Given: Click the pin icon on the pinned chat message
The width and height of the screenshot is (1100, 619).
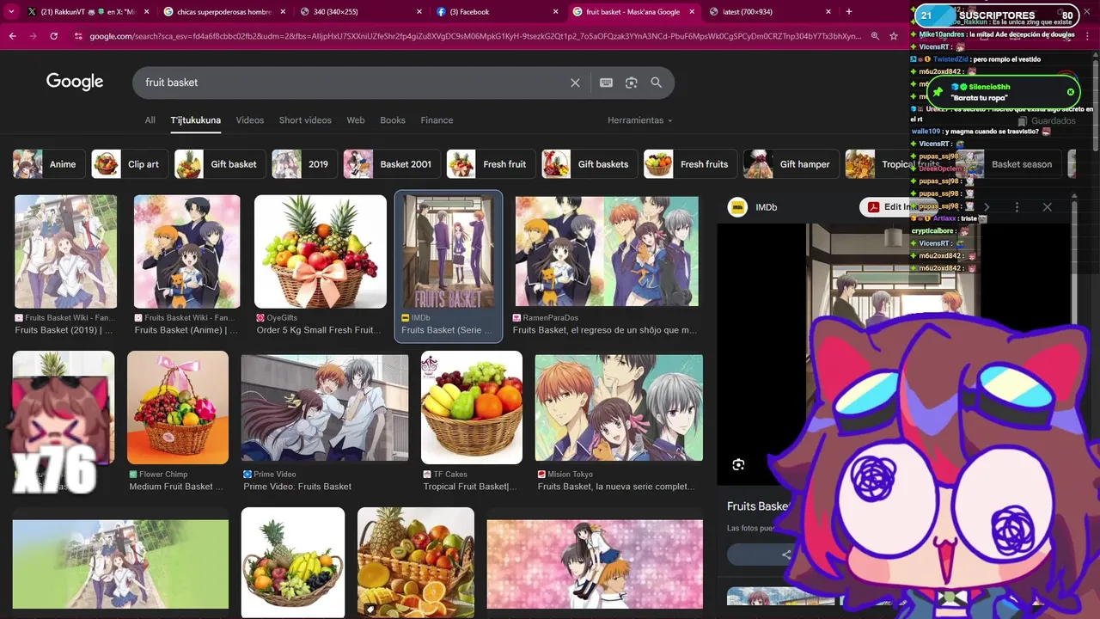Looking at the screenshot, I should click(x=938, y=92).
